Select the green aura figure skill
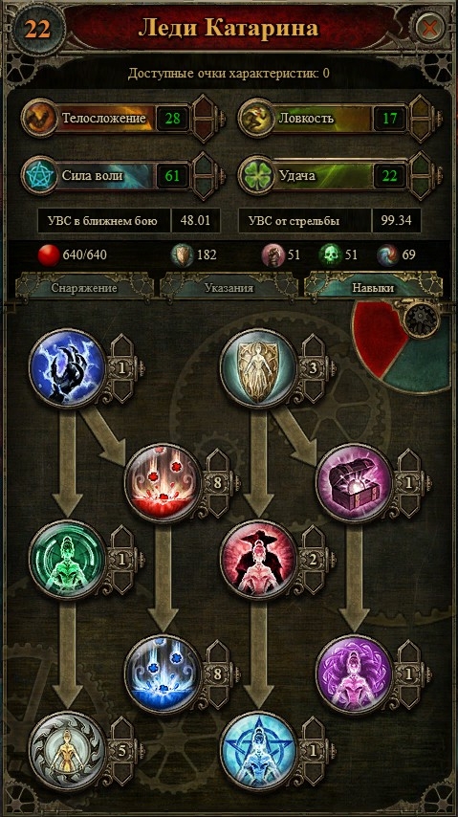The image size is (458, 817). click(x=67, y=559)
